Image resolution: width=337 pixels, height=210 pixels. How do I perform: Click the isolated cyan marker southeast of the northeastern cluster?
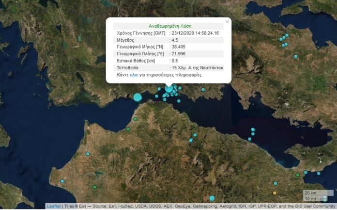click(296, 56)
